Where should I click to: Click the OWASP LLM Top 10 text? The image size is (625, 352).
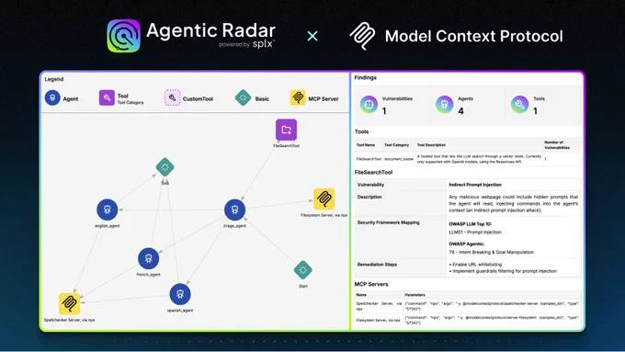click(x=471, y=224)
